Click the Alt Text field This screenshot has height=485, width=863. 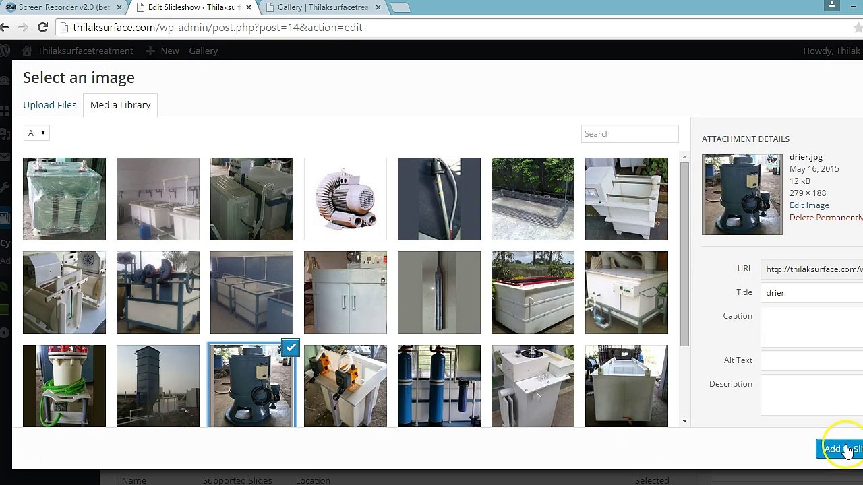(x=812, y=360)
